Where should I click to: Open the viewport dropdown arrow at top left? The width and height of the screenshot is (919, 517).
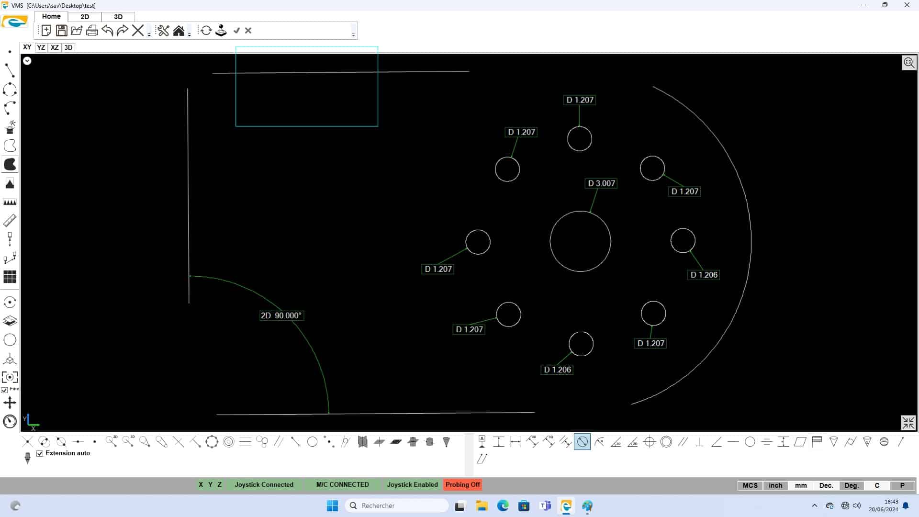[27, 61]
